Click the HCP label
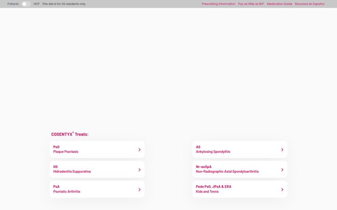Viewport: 337px width, 210px height. tap(37, 4)
